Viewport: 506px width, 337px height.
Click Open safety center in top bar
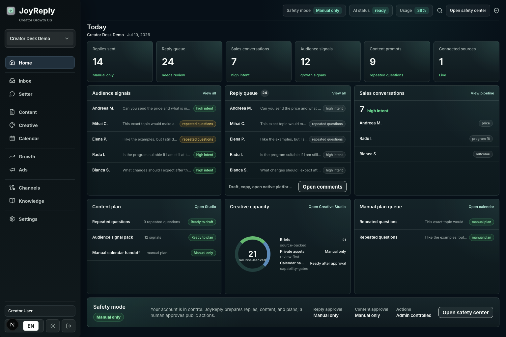[x=468, y=11]
